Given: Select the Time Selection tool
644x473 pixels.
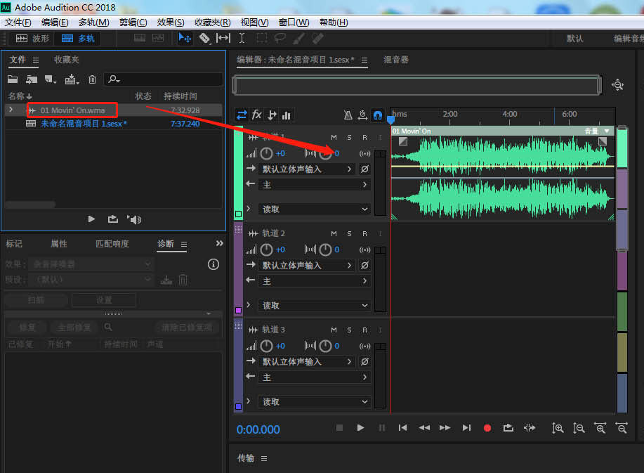Looking at the screenshot, I should coord(242,38).
